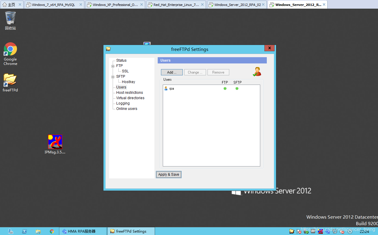The width and height of the screenshot is (378, 235).
Task: Click the muted volume speaker tray icon
Action: 342,231
